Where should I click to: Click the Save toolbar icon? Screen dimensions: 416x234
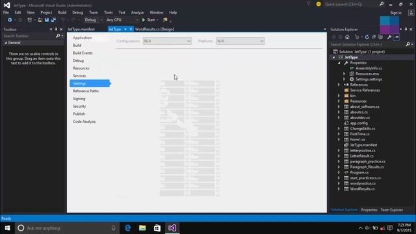point(47,20)
